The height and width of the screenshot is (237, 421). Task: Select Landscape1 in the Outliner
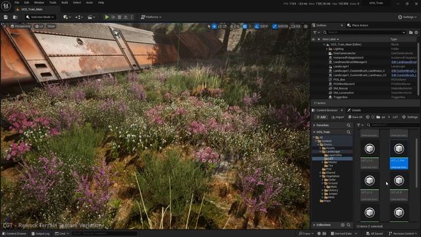point(341,66)
